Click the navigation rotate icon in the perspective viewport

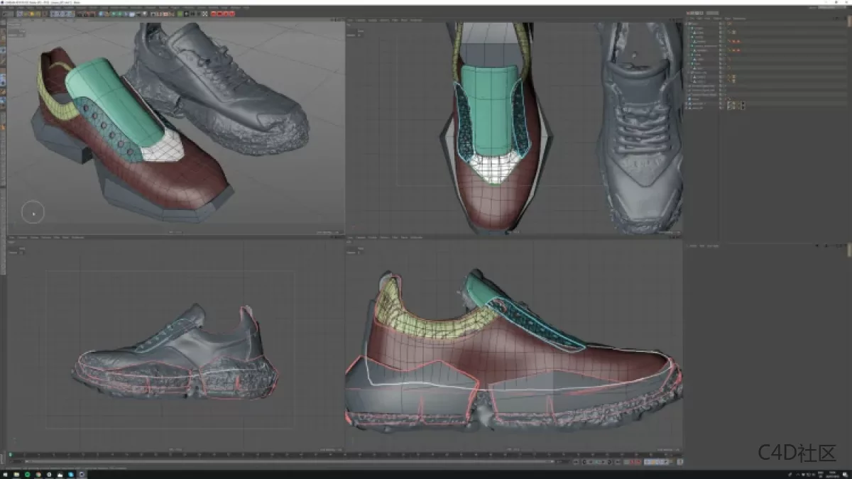(x=338, y=21)
